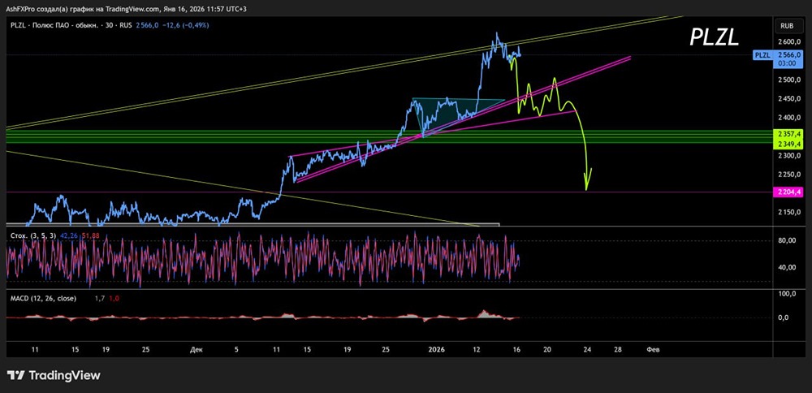This screenshot has width=812, height=393.
Task: Click the change value −12,6 (−0,49%)
Action: pos(185,25)
